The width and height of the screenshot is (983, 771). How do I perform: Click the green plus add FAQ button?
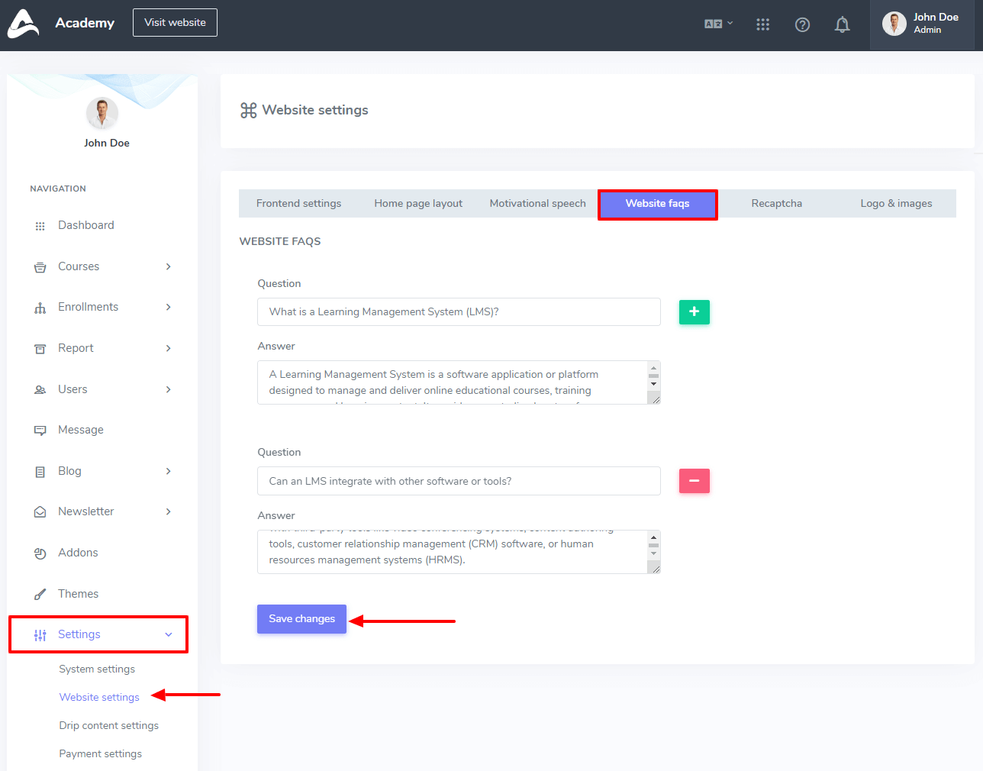[694, 311]
